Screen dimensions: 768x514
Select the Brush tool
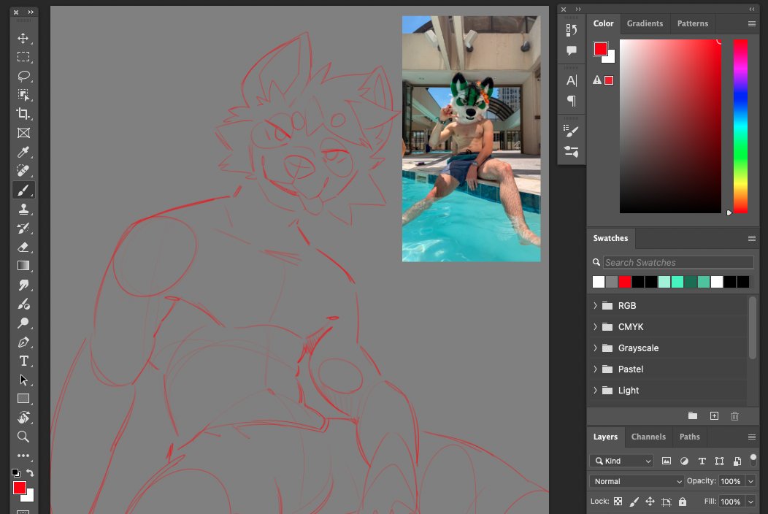click(23, 190)
